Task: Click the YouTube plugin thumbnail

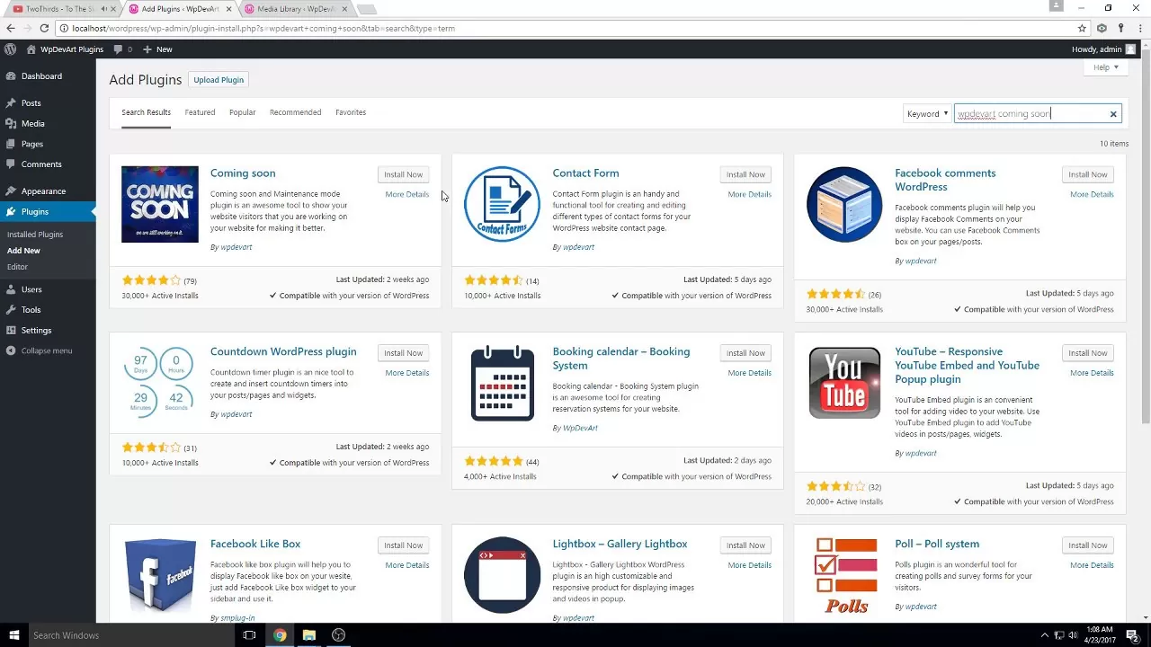Action: [844, 383]
